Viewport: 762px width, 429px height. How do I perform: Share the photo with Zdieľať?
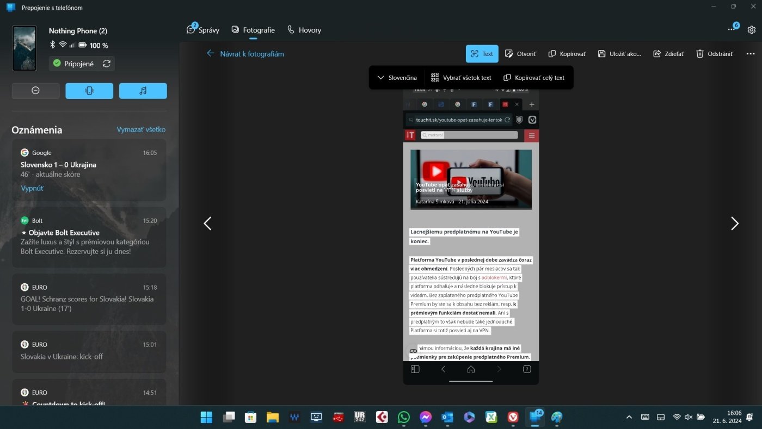(668, 54)
